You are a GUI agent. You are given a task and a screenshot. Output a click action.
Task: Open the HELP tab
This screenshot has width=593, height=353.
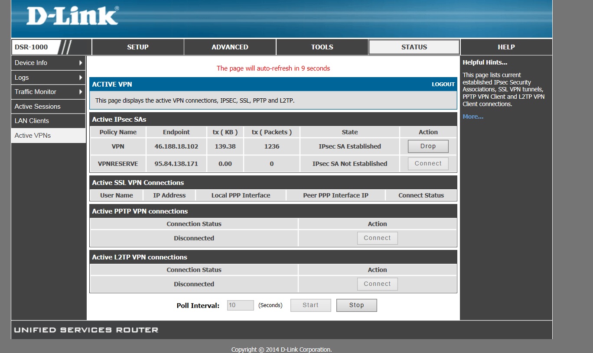[x=506, y=47]
